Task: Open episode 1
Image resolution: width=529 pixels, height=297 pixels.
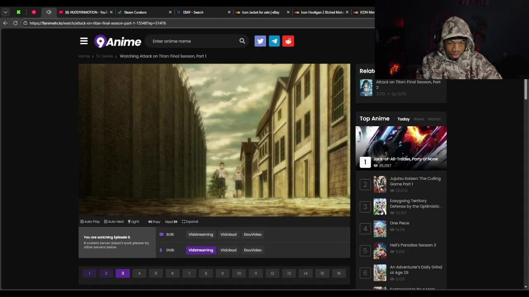Action: click(x=89, y=273)
